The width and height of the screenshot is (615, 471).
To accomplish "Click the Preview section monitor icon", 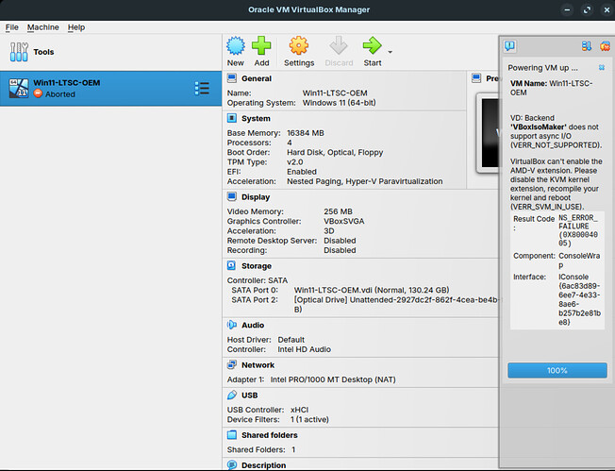I will pyautogui.click(x=476, y=78).
